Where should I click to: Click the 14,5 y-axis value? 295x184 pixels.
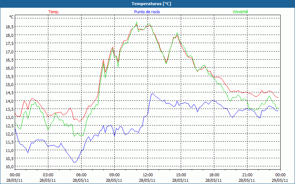pyautogui.click(x=10, y=93)
